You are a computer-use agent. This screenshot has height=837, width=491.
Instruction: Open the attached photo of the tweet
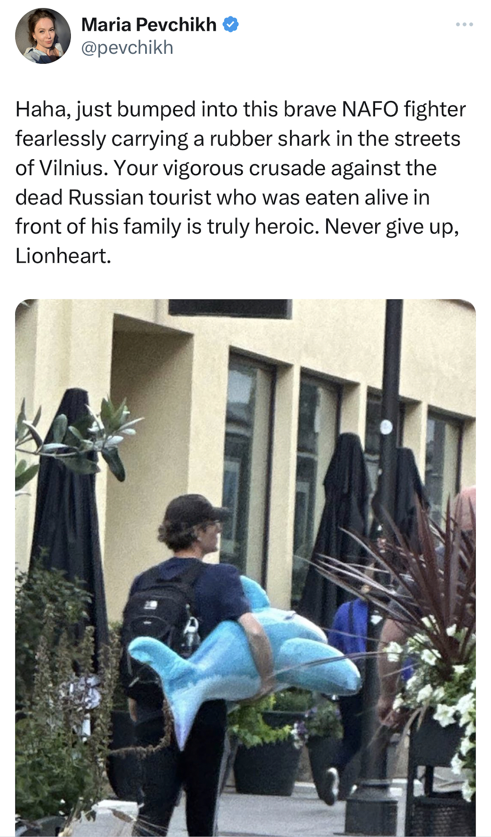pos(245,568)
